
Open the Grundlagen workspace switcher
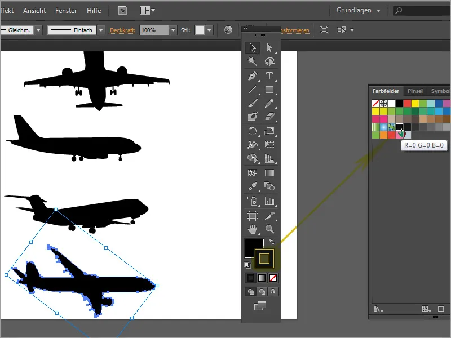click(358, 10)
